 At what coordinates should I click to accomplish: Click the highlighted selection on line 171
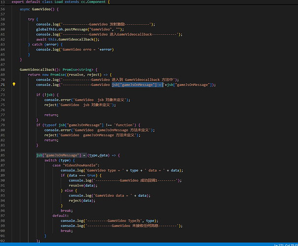(x=137, y=85)
